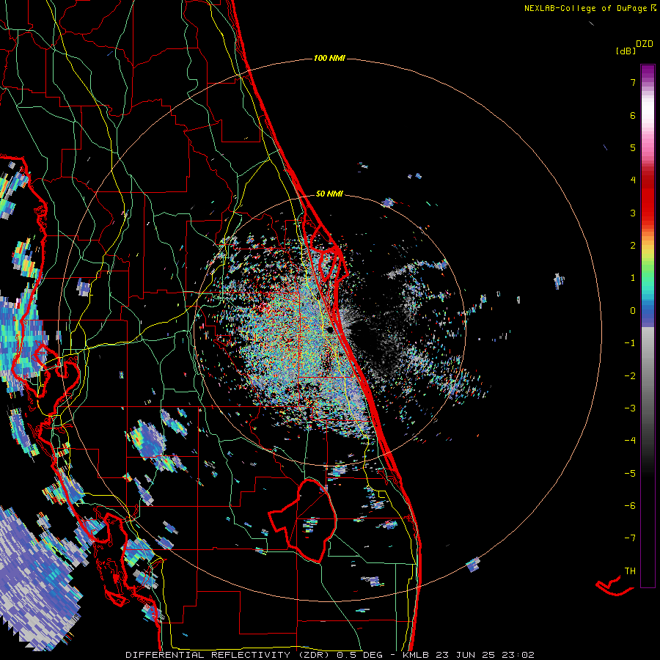Select the 100 NMI range ring label
Screen dimensions: 660x660
pyautogui.click(x=329, y=58)
